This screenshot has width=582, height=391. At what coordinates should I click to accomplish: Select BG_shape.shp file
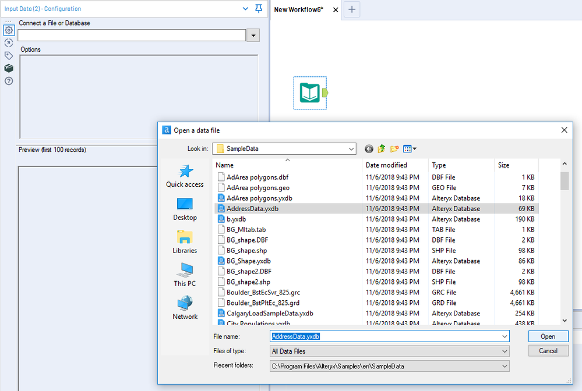tap(247, 251)
